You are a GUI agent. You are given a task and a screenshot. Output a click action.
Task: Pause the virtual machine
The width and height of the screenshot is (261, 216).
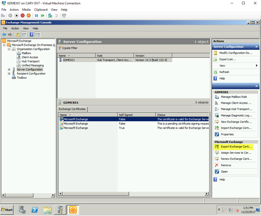click(36, 15)
